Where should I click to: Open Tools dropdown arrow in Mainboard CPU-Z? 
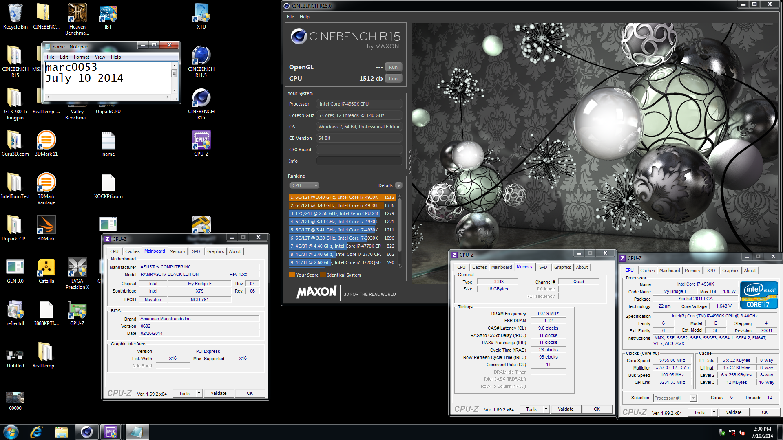pyautogui.click(x=199, y=393)
